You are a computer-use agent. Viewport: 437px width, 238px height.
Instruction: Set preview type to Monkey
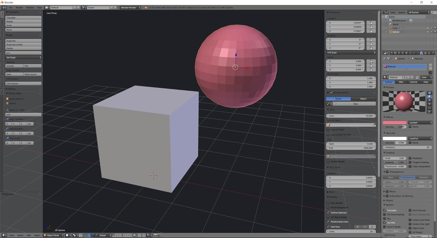coord(430,104)
